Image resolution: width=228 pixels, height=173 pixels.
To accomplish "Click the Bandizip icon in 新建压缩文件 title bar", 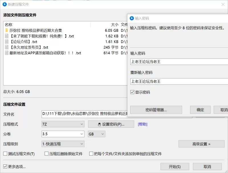I will [5, 4].
